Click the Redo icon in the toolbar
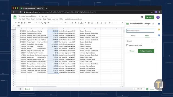The height and width of the screenshot is (97, 173). [19, 23]
